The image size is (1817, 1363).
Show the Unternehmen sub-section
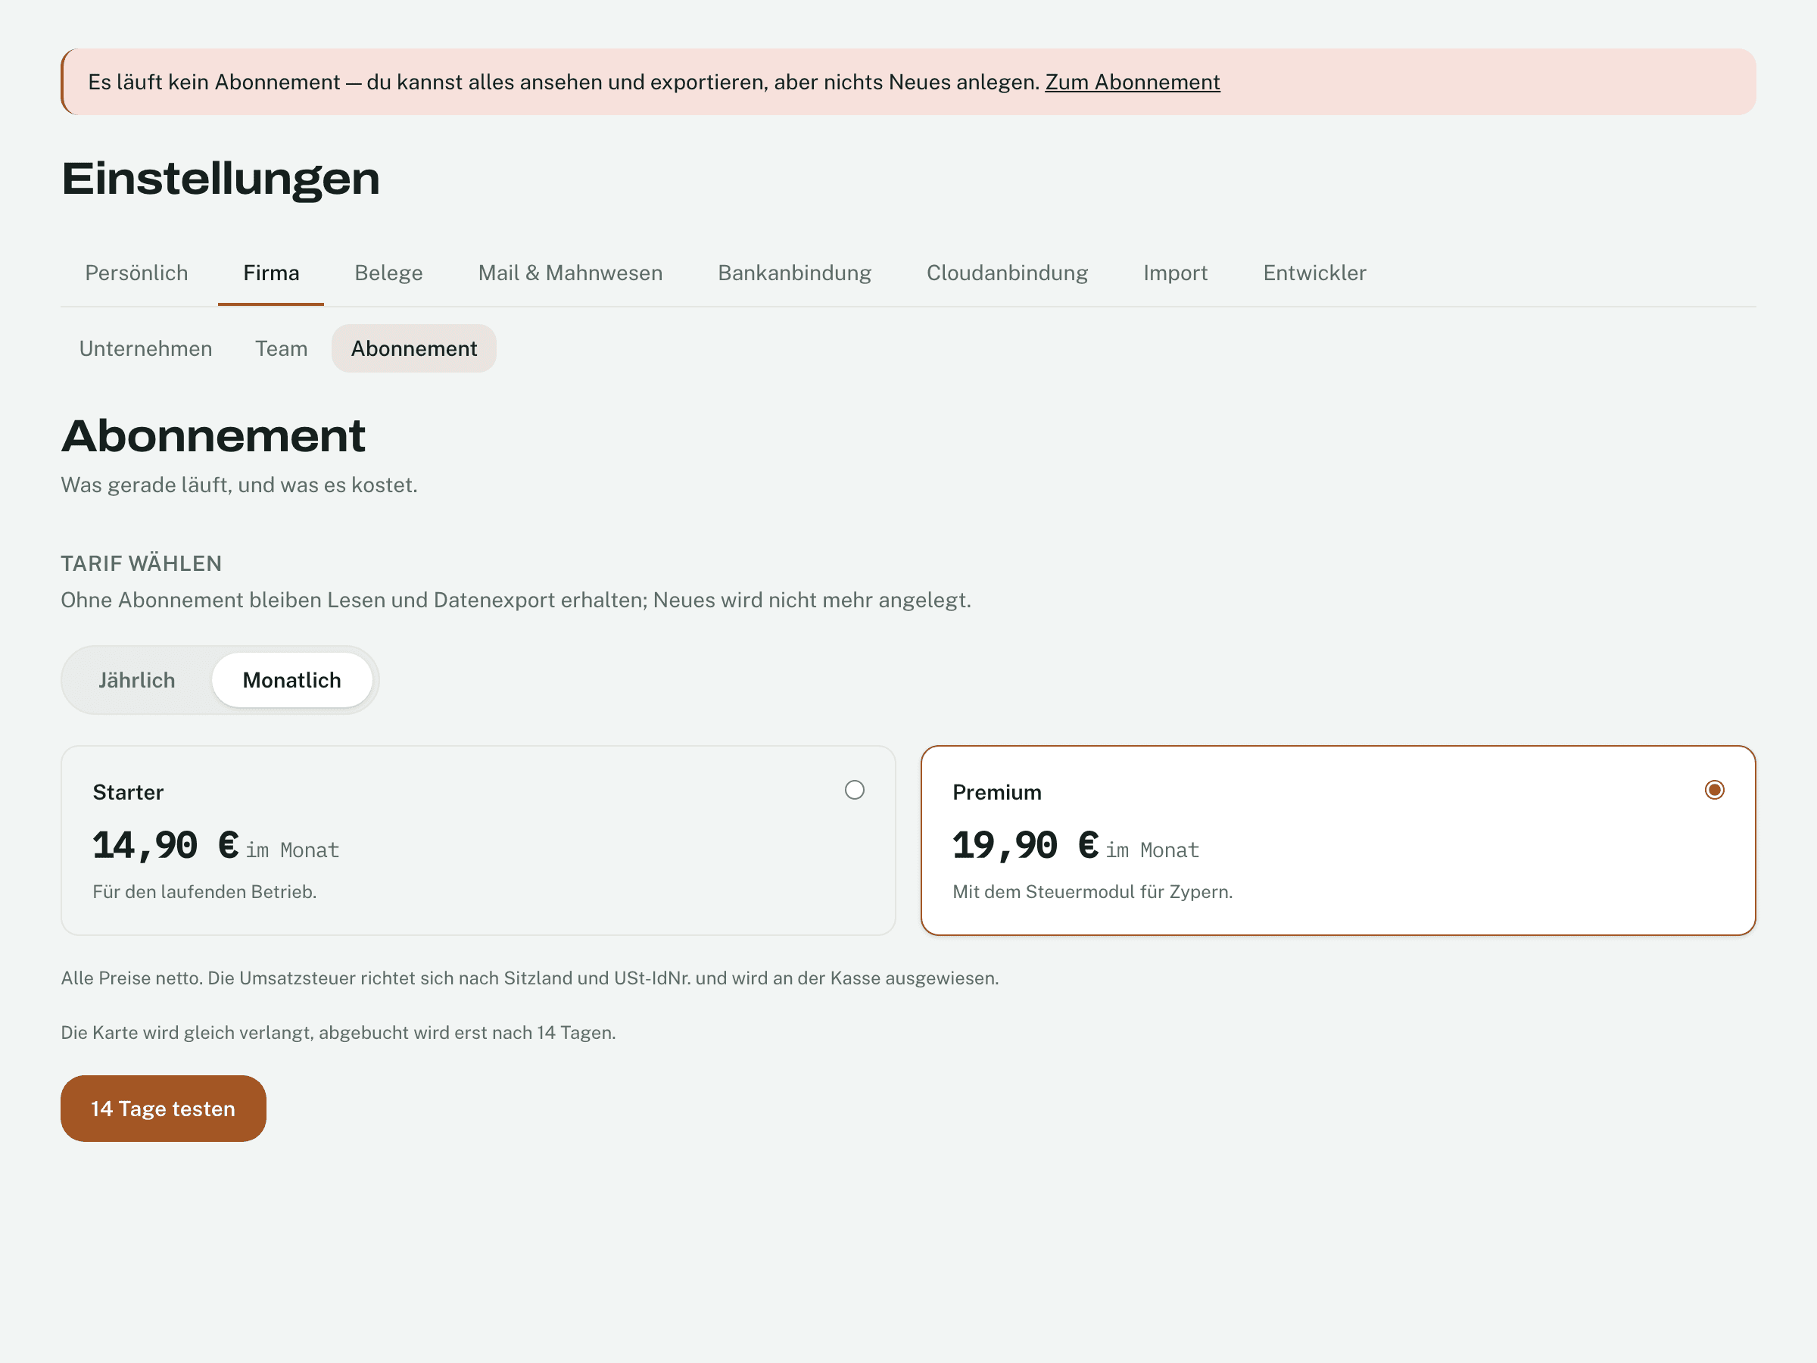tap(145, 348)
